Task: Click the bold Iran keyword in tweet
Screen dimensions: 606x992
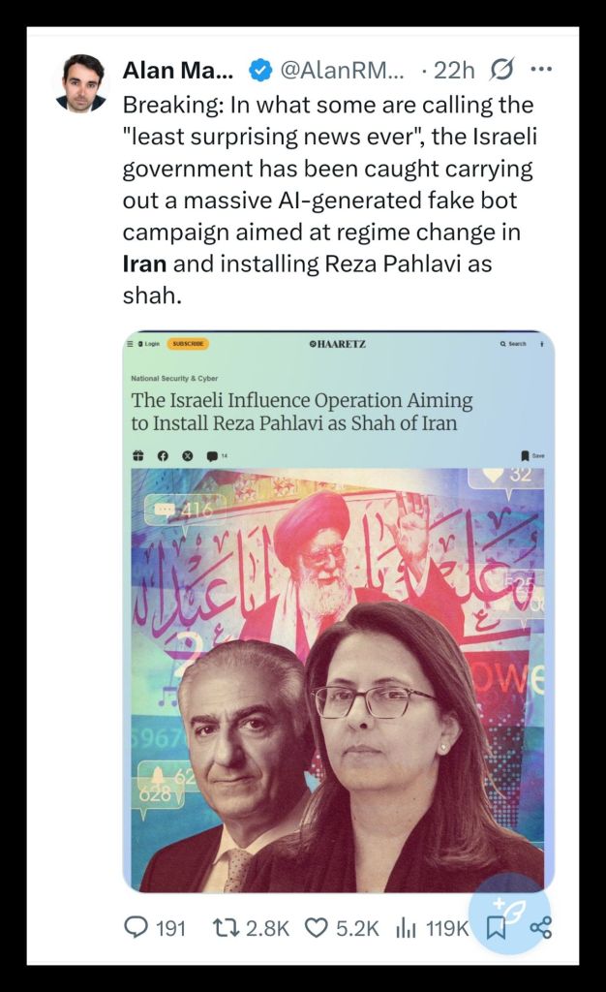Action: tap(144, 263)
